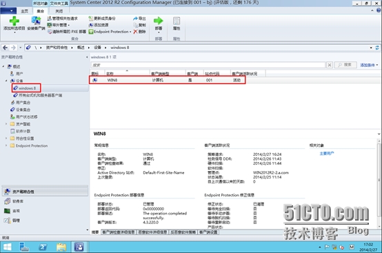The height and width of the screenshot is (253, 382).
Task: Select the 'windows 8' collection node
Action: point(28,88)
